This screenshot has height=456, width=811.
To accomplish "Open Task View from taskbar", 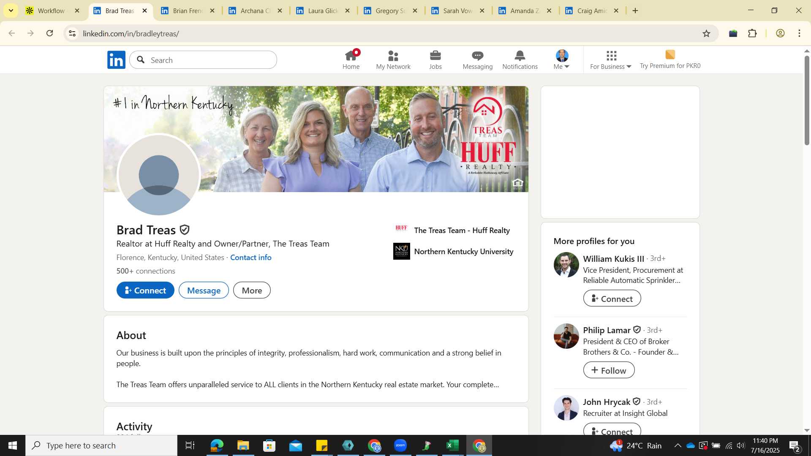I will (x=190, y=445).
